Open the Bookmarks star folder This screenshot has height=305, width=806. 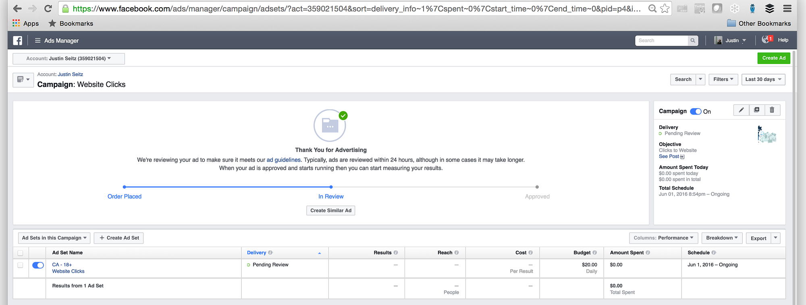coord(71,23)
